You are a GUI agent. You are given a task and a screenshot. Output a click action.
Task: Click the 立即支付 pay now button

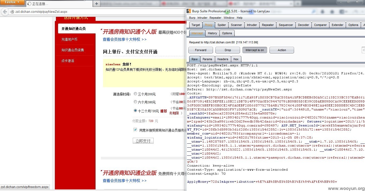click(x=143, y=141)
